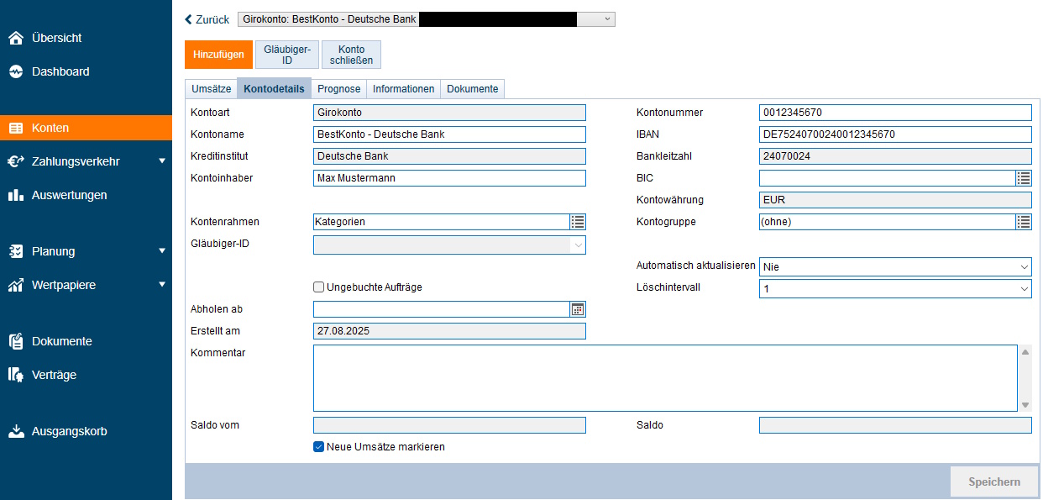
Task: Click the Kontogruppe list picker icon
Action: coord(1023,222)
